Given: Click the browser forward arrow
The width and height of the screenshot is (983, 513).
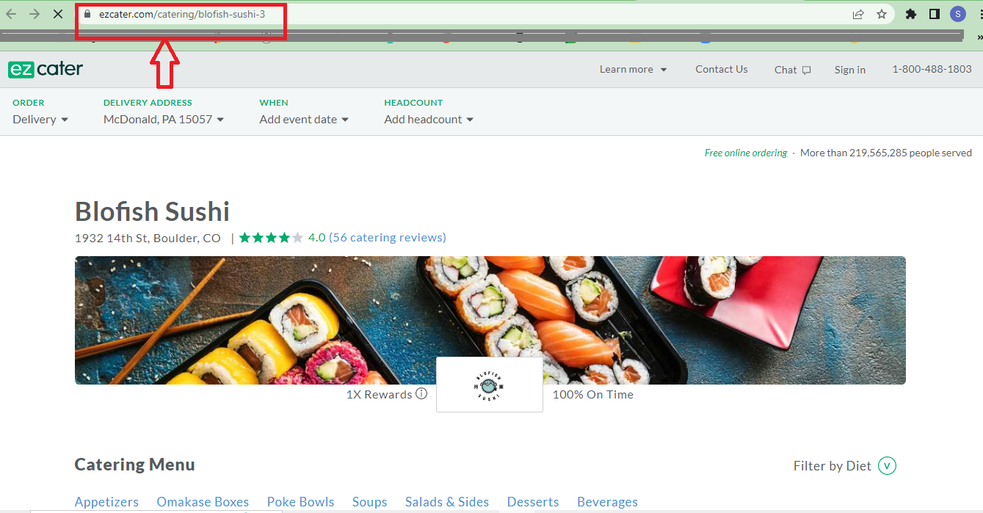Looking at the screenshot, I should point(35,14).
